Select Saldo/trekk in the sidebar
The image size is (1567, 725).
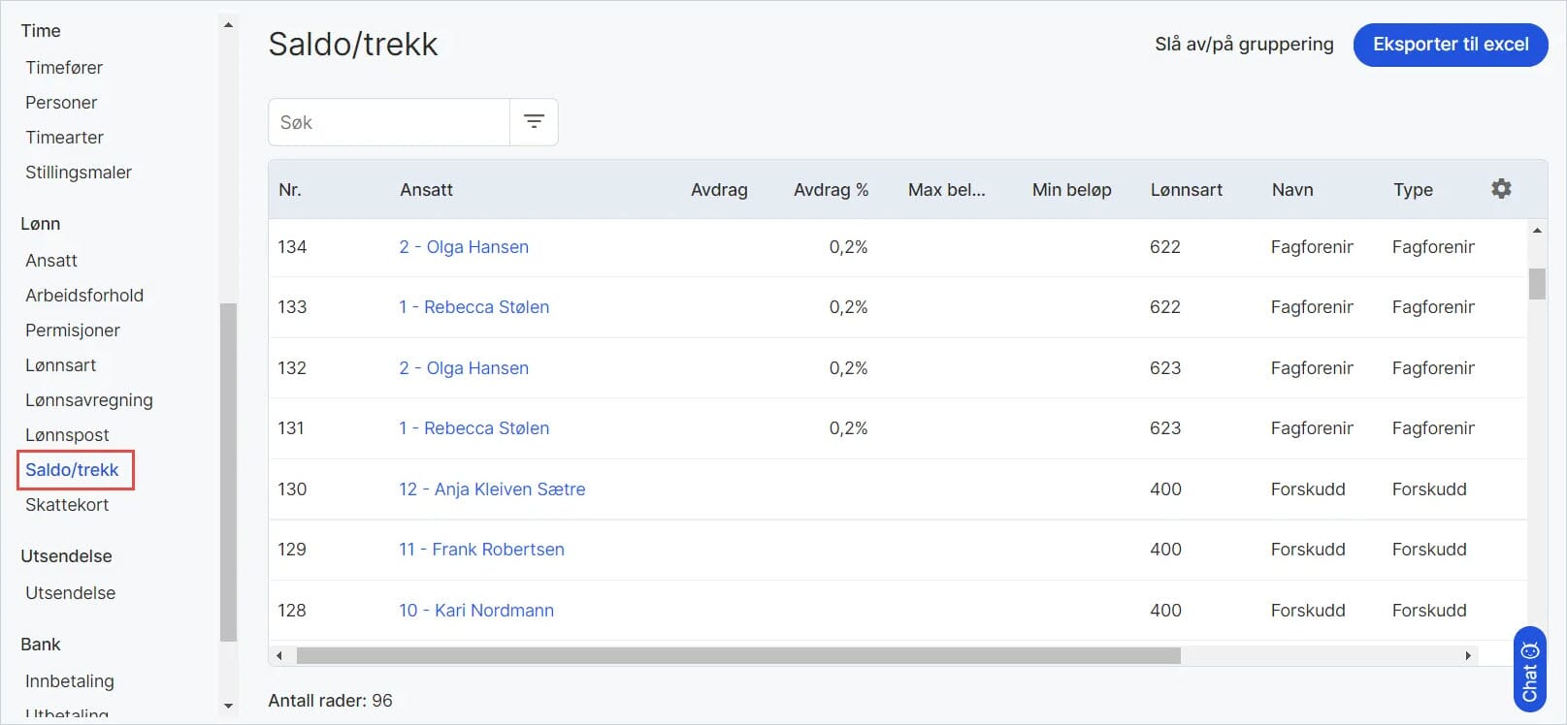(x=72, y=470)
